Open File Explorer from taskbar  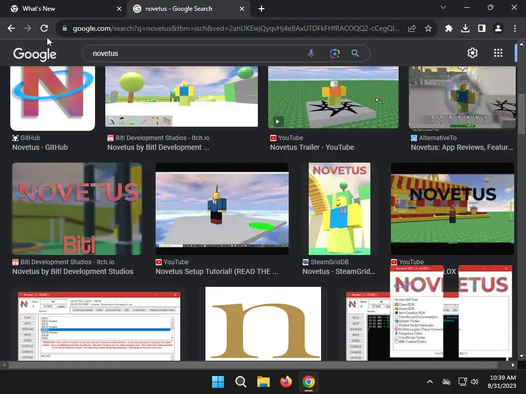point(264,382)
